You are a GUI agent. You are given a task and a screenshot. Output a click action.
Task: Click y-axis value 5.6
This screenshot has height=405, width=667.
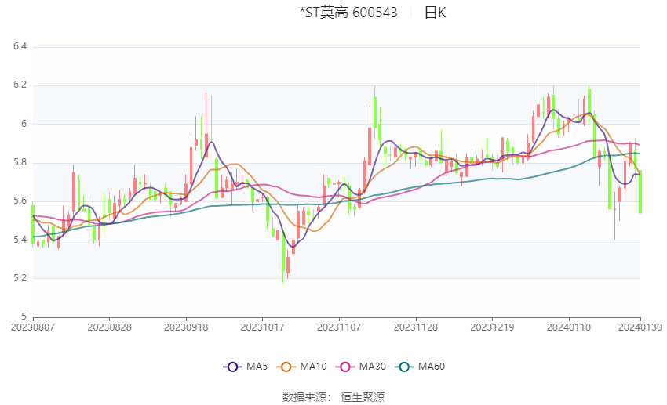pos(20,201)
